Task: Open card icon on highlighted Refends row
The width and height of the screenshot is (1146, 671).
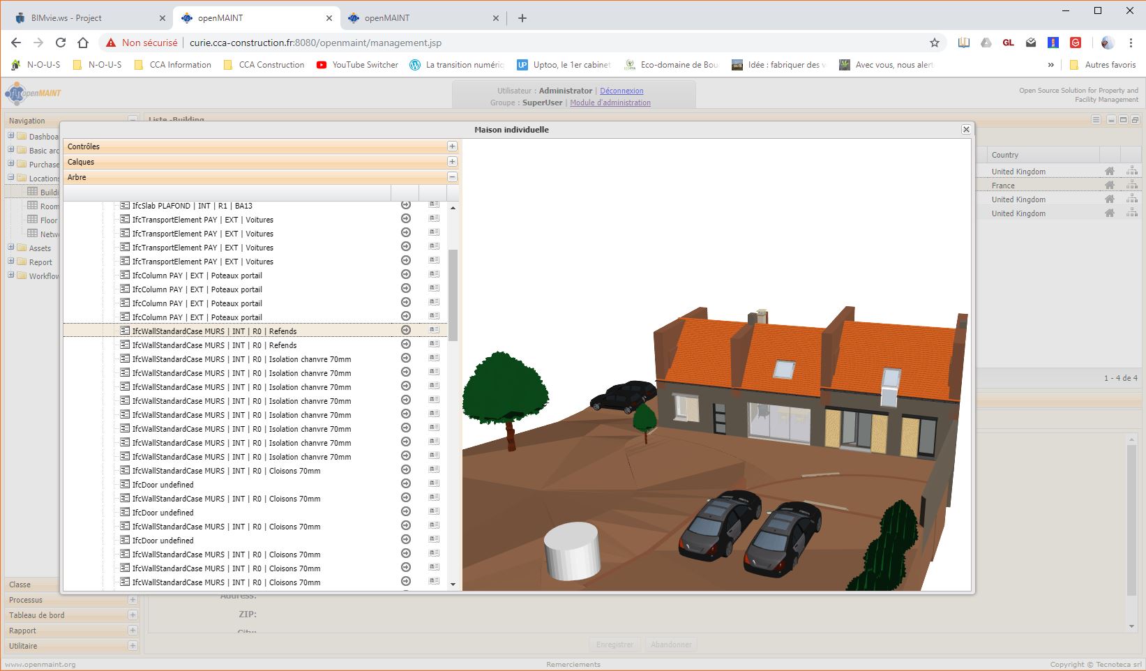Action: pos(434,331)
